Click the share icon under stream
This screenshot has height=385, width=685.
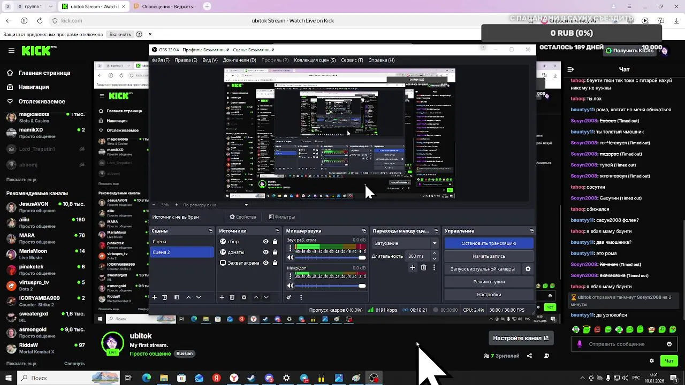pyautogui.click(x=529, y=356)
